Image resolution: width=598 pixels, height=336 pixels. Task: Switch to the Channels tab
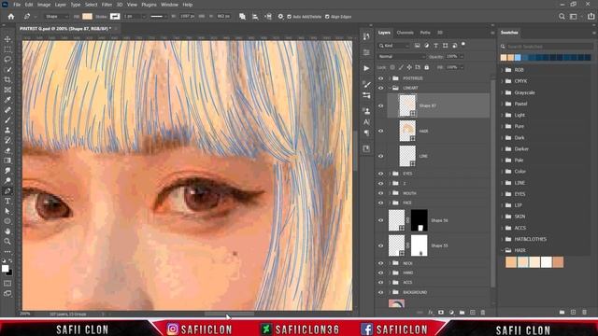point(405,33)
